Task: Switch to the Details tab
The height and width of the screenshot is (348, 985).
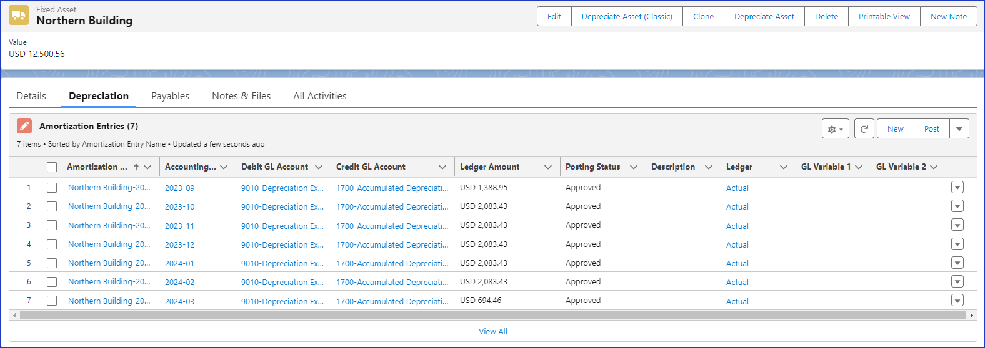Action: (x=31, y=96)
